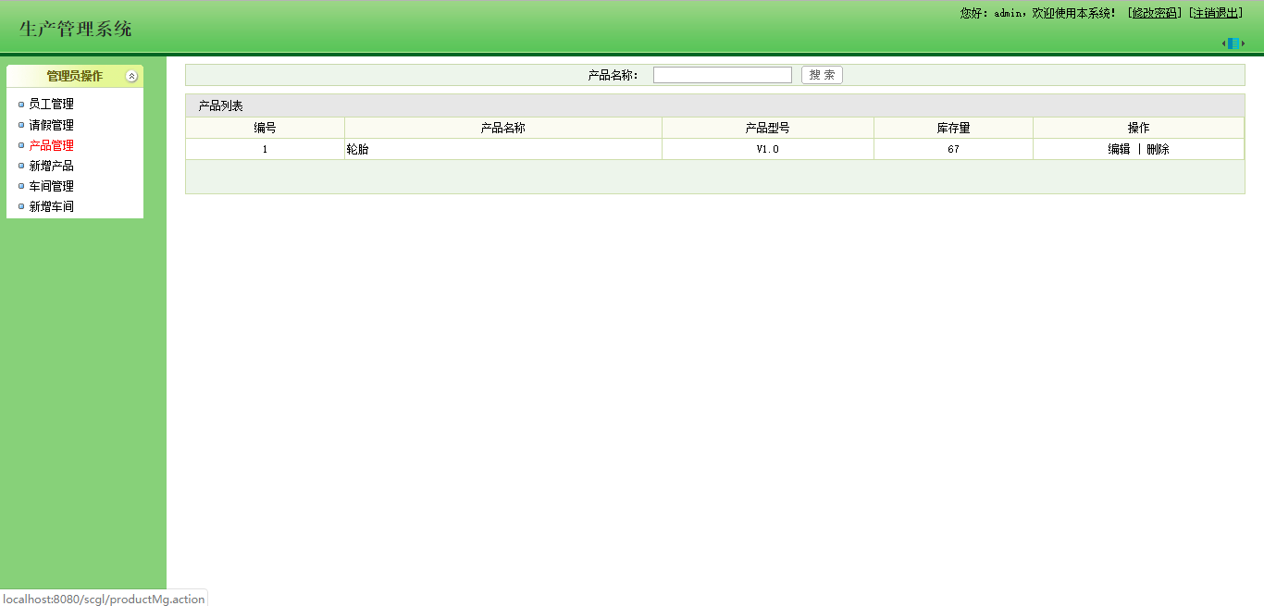This screenshot has width=1264, height=606.
Task: Open 新增产品 menu item
Action: 52,166
